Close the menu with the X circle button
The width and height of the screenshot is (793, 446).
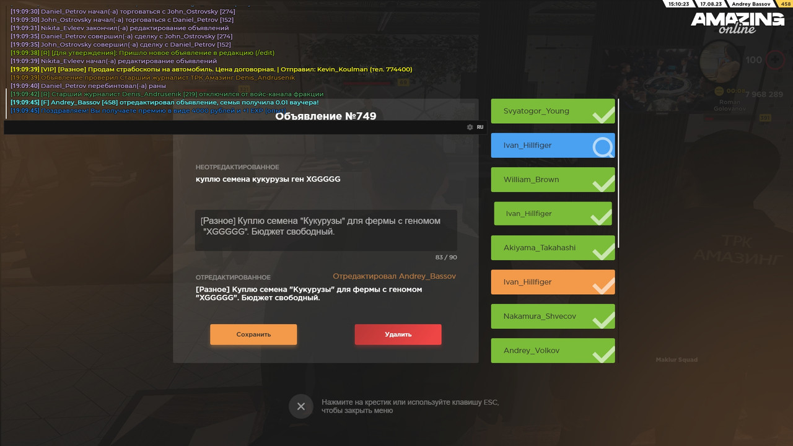point(300,406)
